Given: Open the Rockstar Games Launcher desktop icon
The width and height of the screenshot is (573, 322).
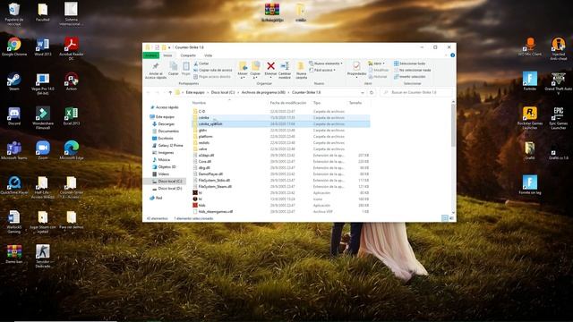Looking at the screenshot, I should click(530, 118).
